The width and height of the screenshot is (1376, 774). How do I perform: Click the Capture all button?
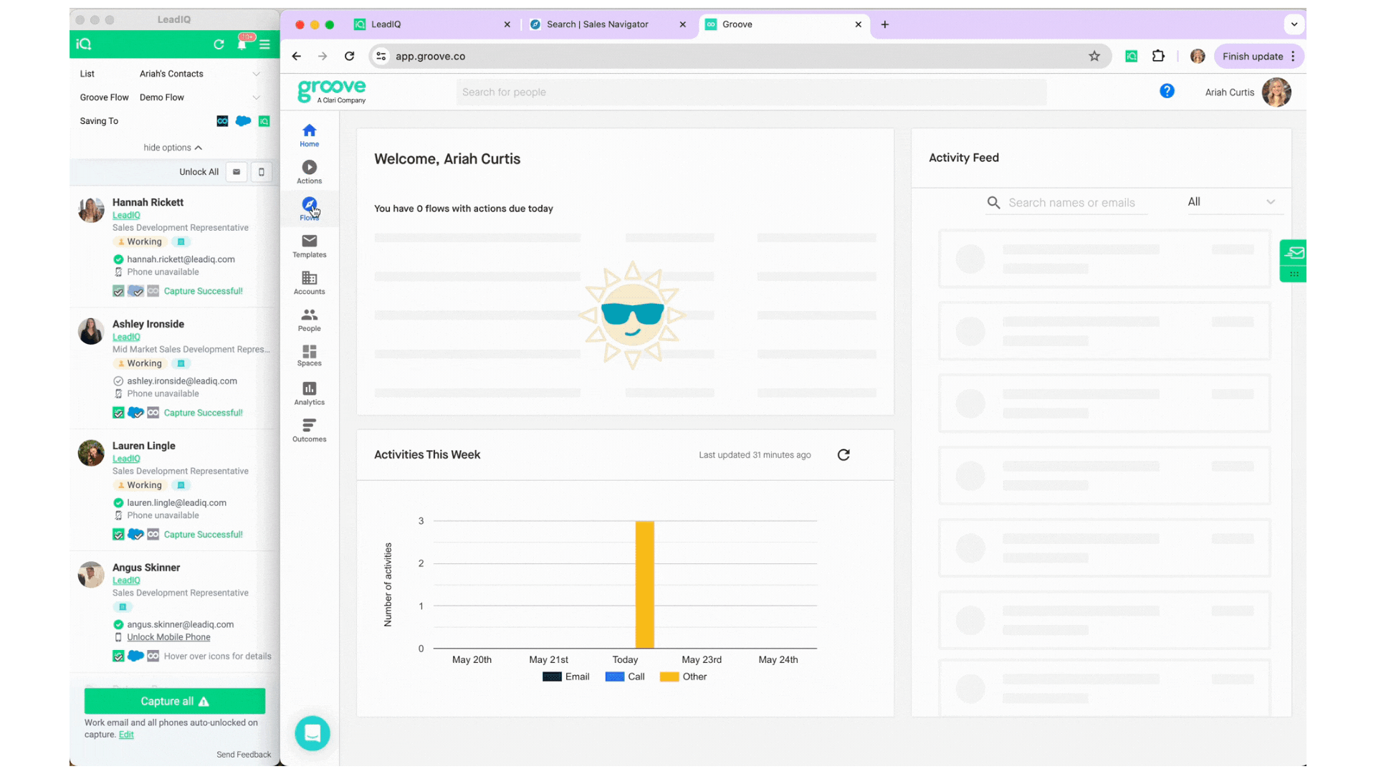[x=175, y=701]
